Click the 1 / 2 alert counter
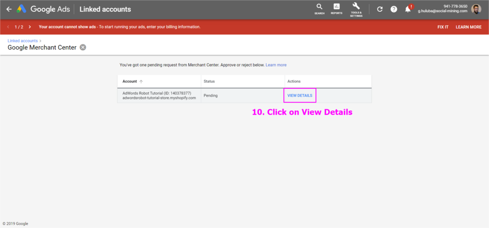Viewport: 489px width, 228px height. point(19,27)
